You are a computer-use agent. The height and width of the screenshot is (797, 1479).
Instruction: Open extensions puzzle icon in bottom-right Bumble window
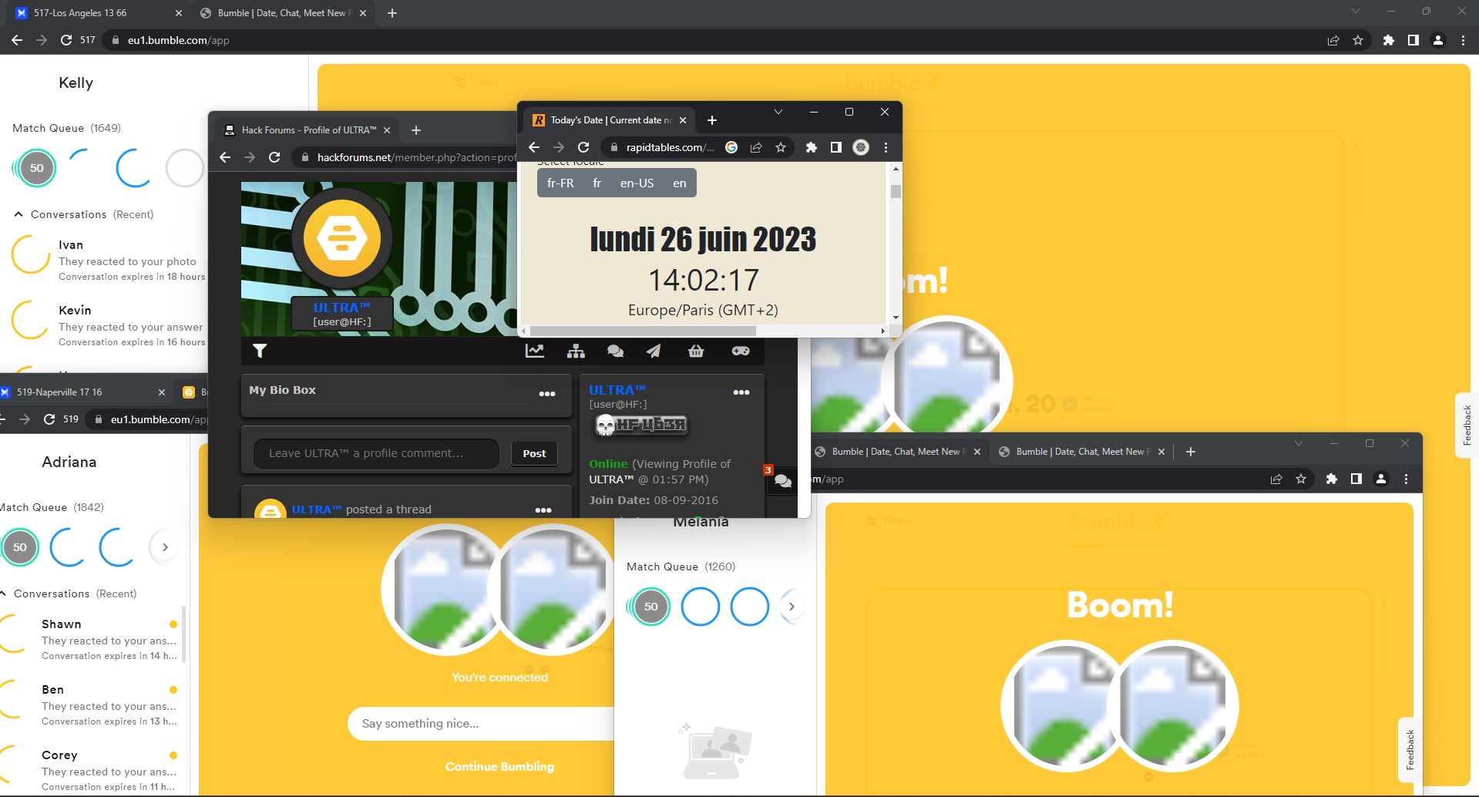pyautogui.click(x=1331, y=479)
